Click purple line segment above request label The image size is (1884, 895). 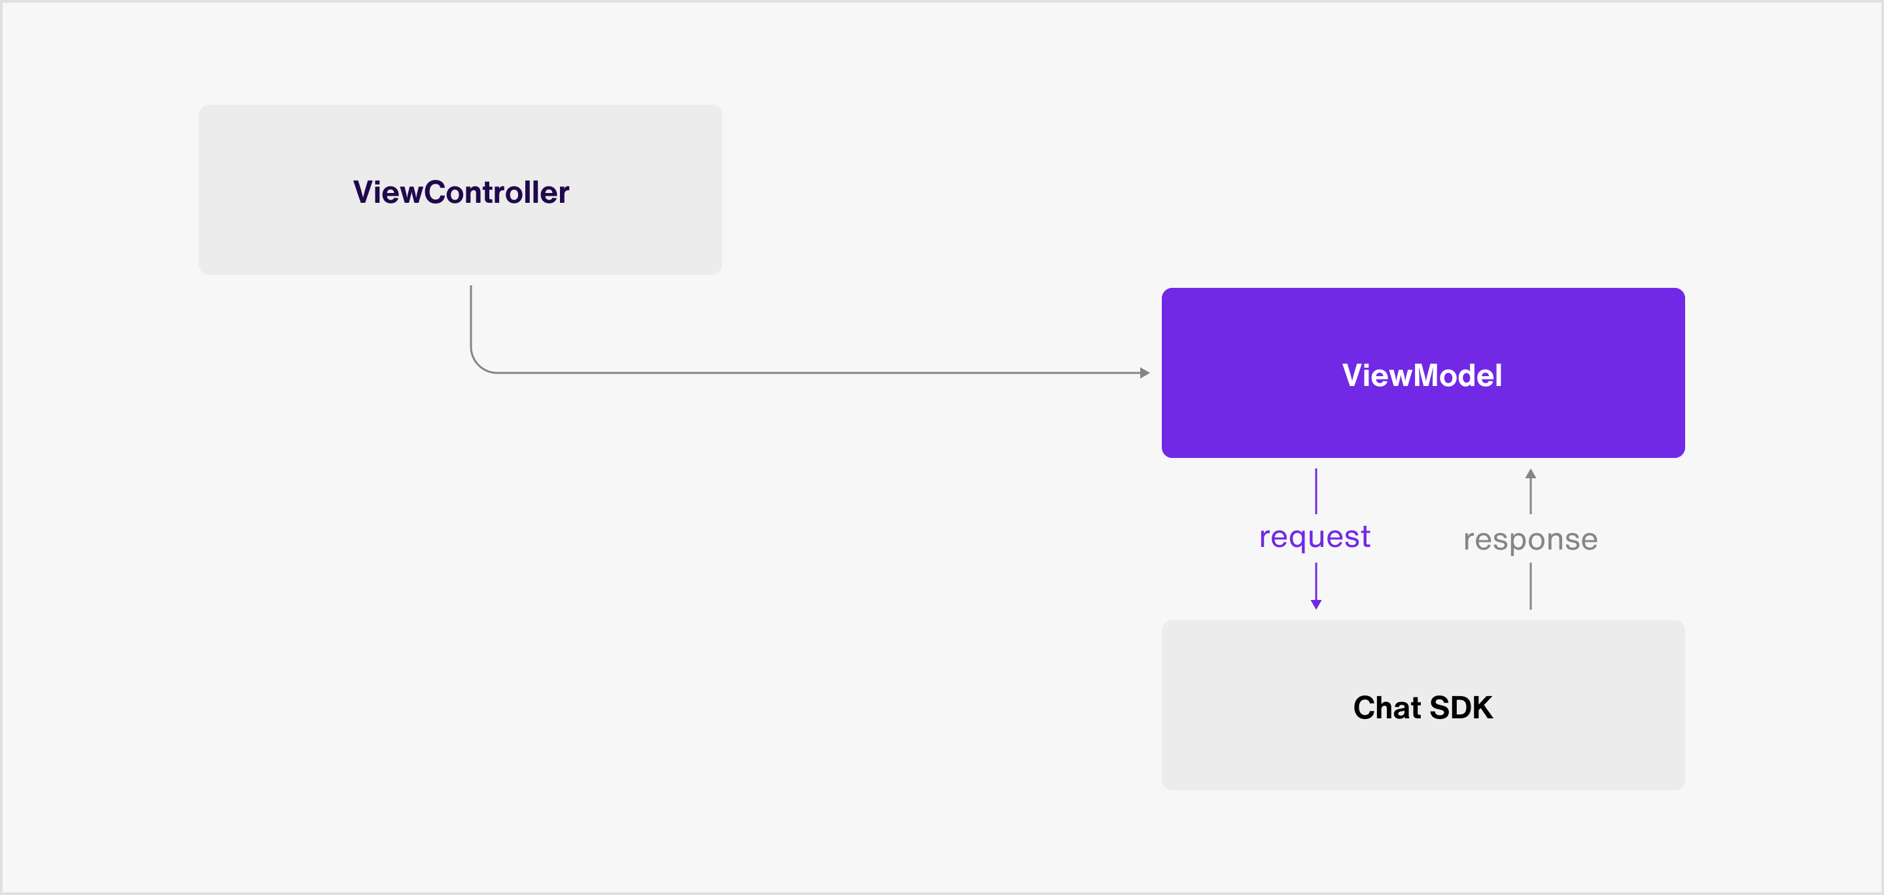click(x=1316, y=491)
